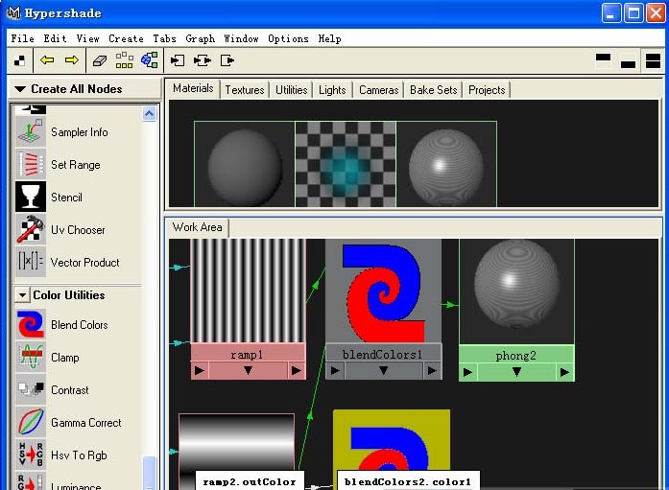Show input connections toolbar icon
The image size is (669, 490).
tap(178, 60)
